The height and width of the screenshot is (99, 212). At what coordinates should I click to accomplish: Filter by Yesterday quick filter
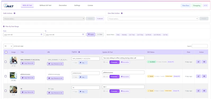click(x=124, y=35)
